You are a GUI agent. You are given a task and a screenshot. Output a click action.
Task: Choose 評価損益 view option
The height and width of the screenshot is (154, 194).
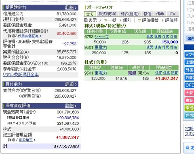pos(150,20)
